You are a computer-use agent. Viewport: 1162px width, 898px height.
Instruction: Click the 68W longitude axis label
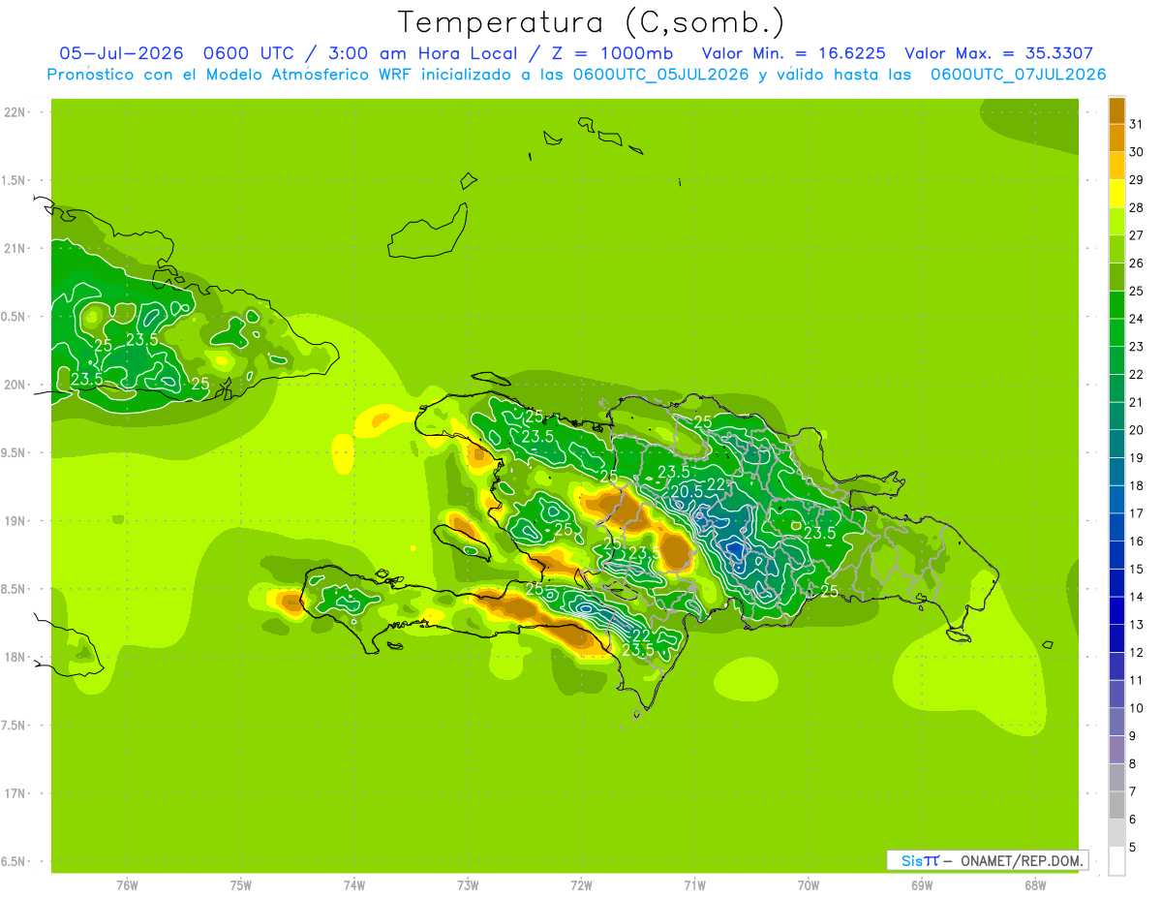1034,885
